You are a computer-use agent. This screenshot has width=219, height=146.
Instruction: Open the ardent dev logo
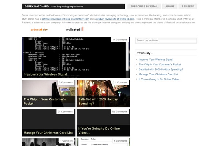coord(39,30)
